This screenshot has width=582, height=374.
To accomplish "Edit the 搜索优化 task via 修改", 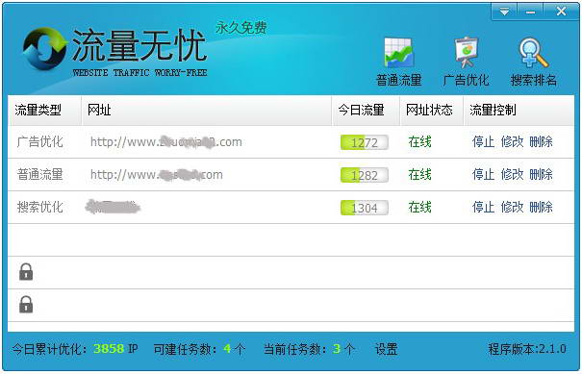I will point(512,207).
